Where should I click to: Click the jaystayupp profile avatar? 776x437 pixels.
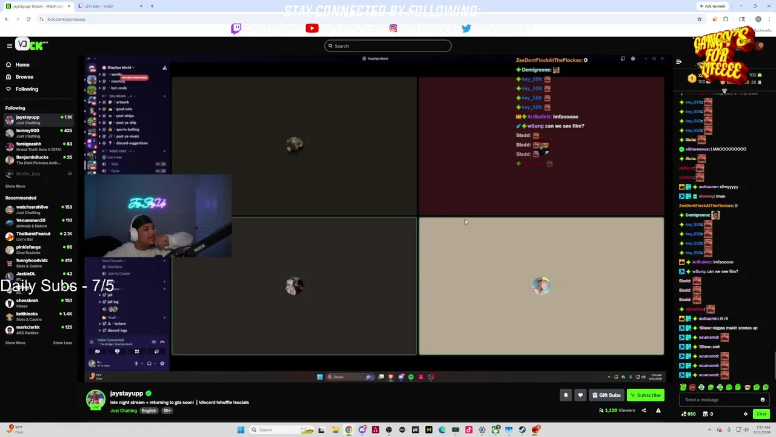click(x=95, y=399)
